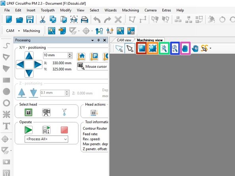Redo the last action

click(x=108, y=19)
